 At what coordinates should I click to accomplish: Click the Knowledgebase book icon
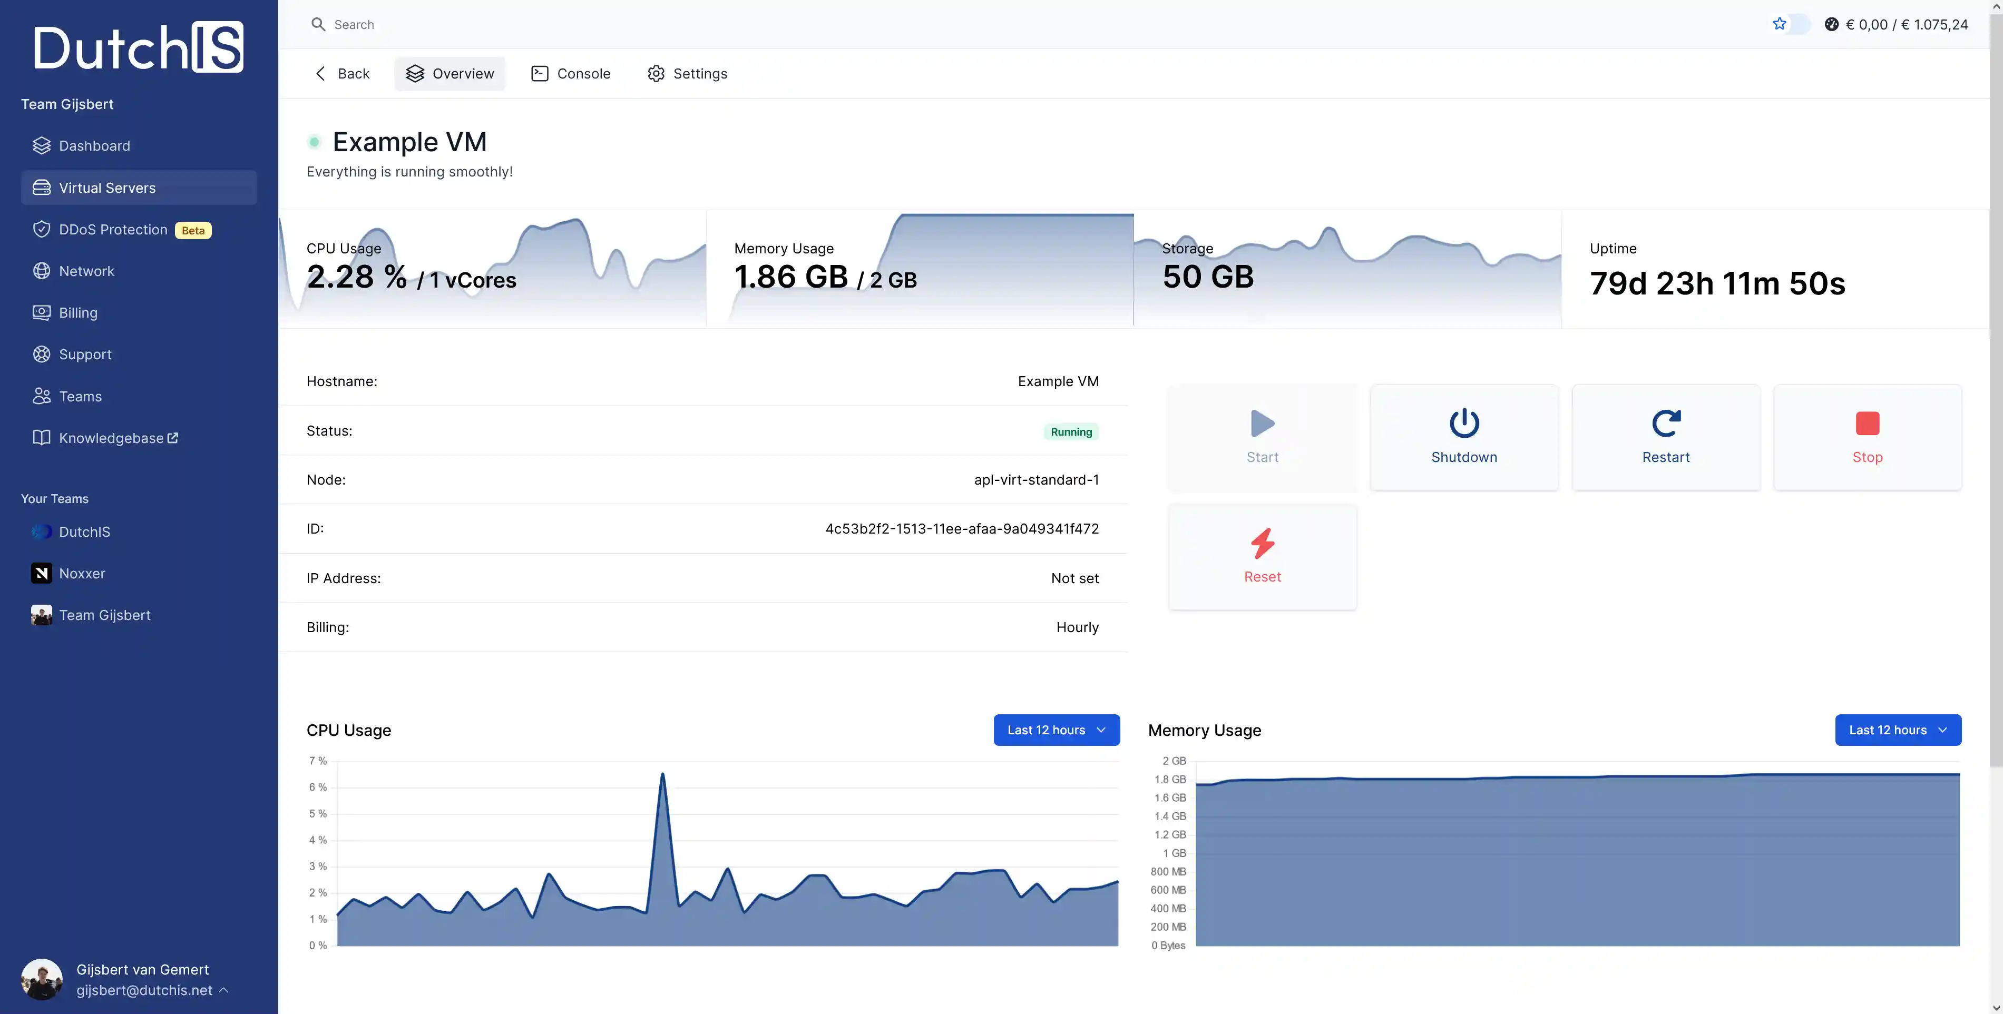(41, 437)
